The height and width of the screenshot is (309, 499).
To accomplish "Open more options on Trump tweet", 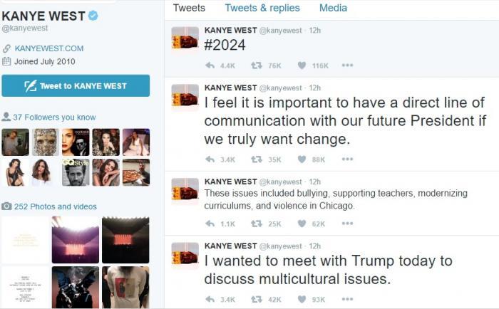I will coord(347,299).
